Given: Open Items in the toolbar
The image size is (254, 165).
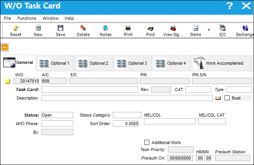Looking at the screenshot, I should [x=195, y=31].
